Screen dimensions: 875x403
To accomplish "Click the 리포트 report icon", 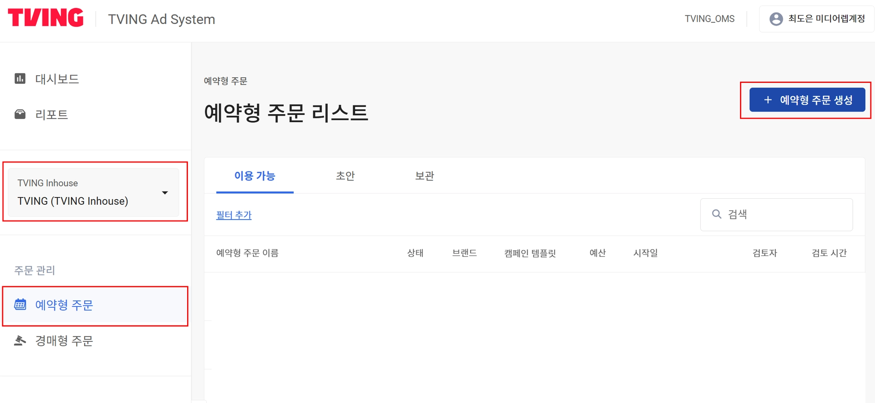I will pyautogui.click(x=20, y=114).
